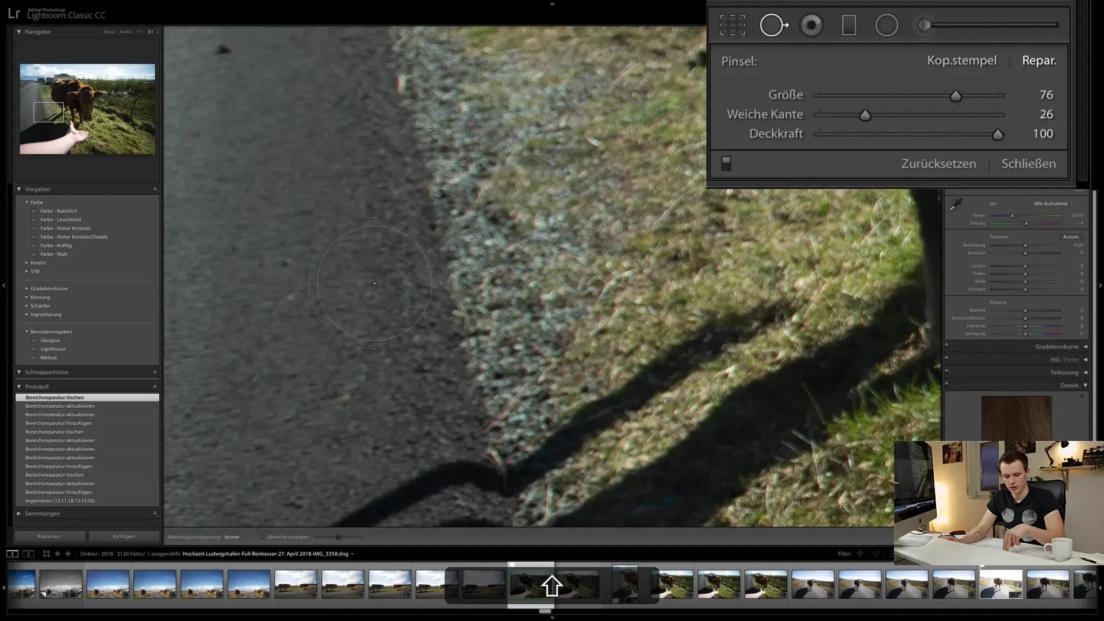Click the Details target adjustment icon

pyautogui.click(x=952, y=398)
